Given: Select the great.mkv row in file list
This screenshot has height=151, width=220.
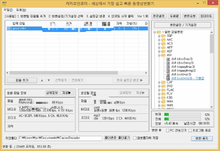Looking at the screenshot, I should pyautogui.click(x=77, y=28).
